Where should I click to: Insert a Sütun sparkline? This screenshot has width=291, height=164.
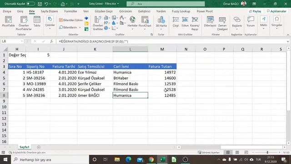(185, 22)
